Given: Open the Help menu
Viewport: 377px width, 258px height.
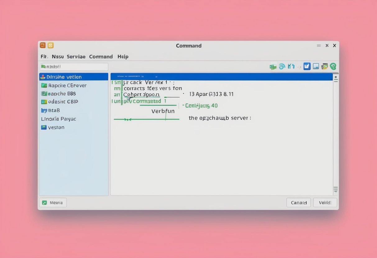Looking at the screenshot, I should click(x=123, y=56).
